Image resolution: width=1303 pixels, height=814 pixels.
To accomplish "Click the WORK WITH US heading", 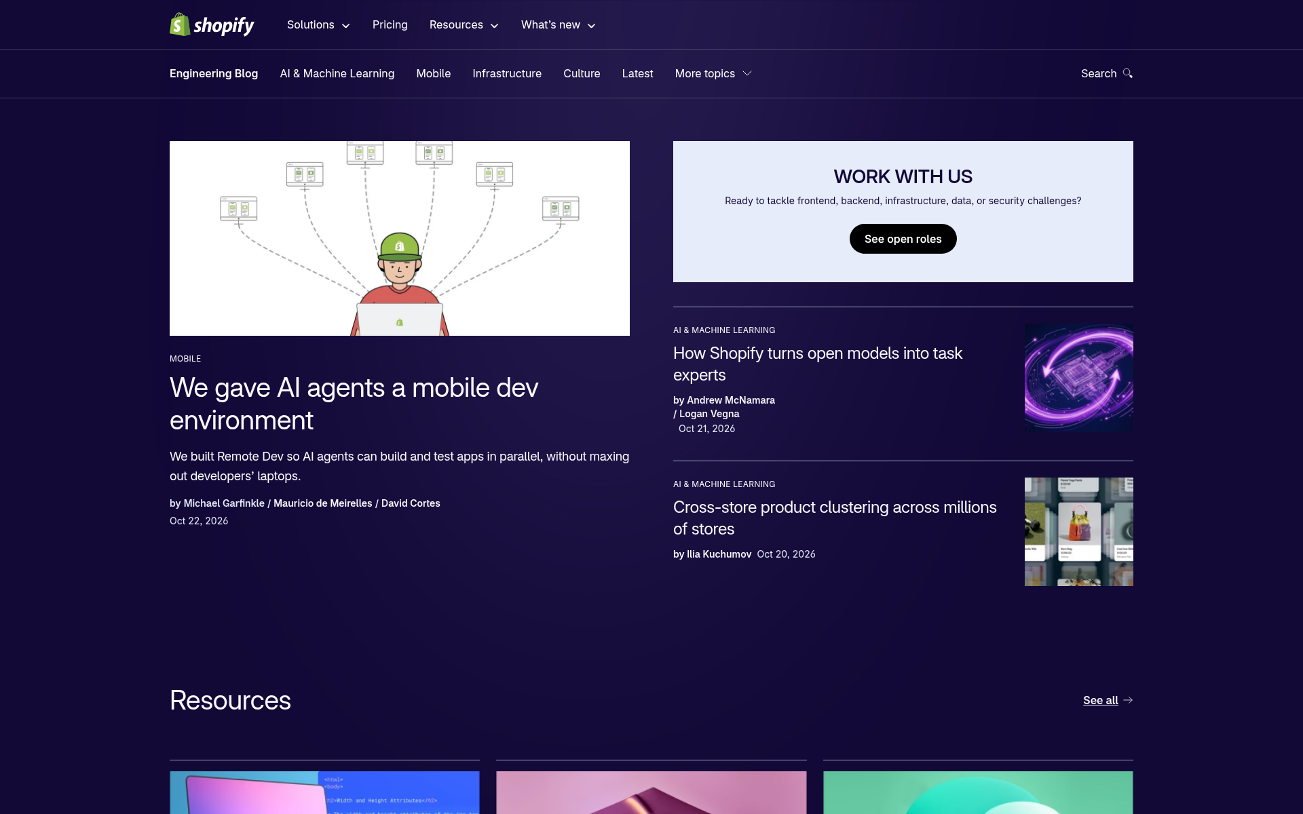I will coord(903,176).
